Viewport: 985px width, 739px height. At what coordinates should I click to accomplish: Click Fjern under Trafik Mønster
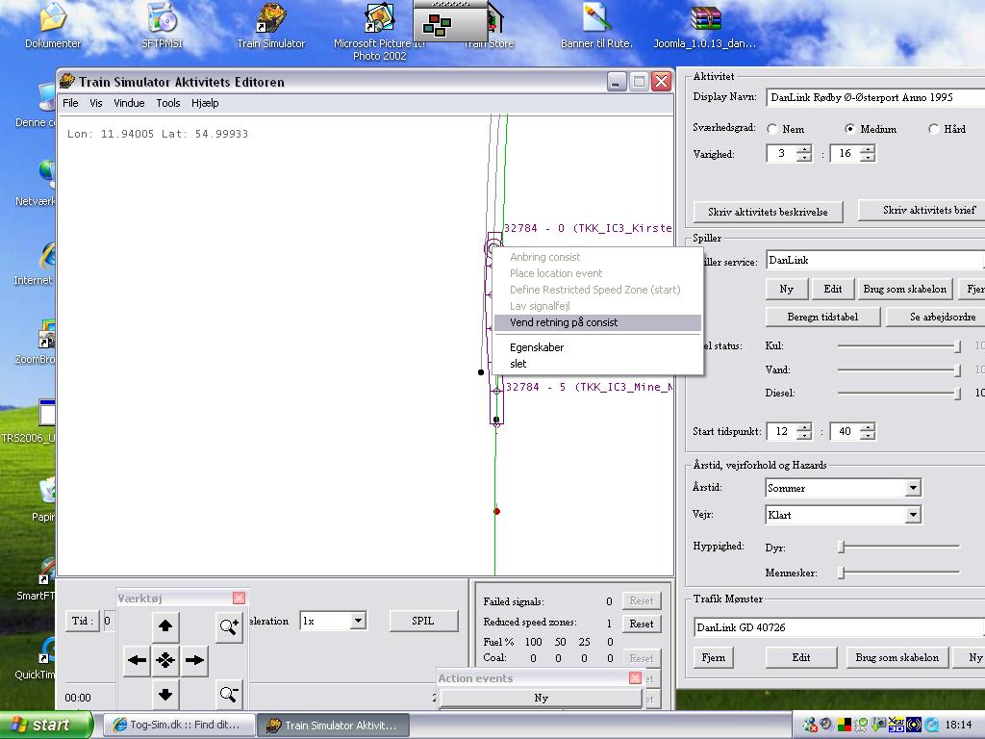coord(713,657)
